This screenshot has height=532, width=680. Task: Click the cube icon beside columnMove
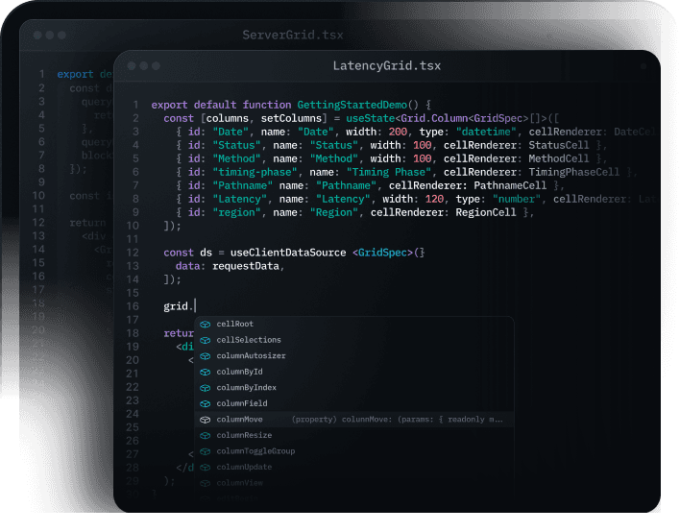[x=206, y=420]
